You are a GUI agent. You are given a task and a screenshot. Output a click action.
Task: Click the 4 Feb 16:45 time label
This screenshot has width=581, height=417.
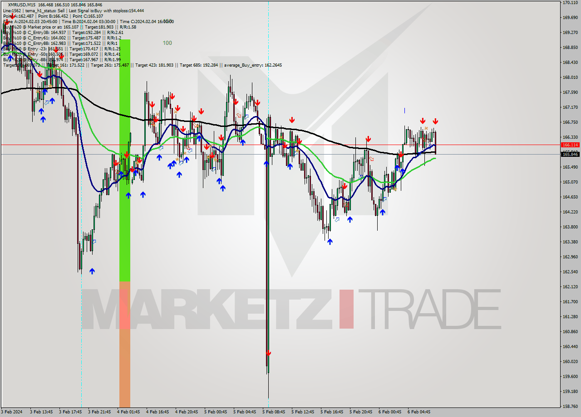158,412
